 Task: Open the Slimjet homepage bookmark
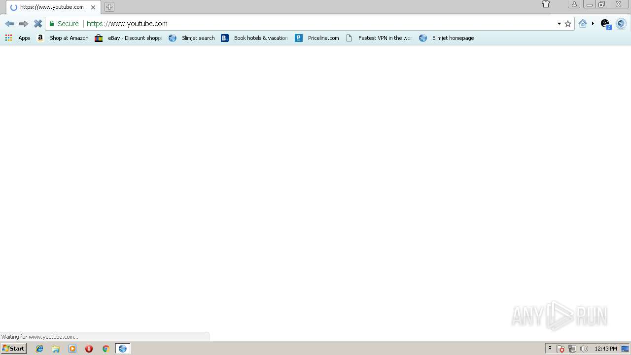pyautogui.click(x=447, y=38)
